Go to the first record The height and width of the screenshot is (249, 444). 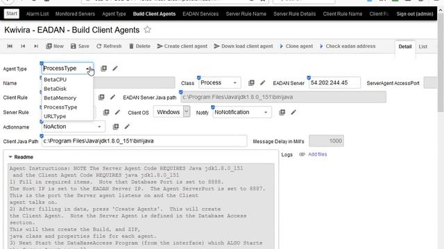[10, 46]
